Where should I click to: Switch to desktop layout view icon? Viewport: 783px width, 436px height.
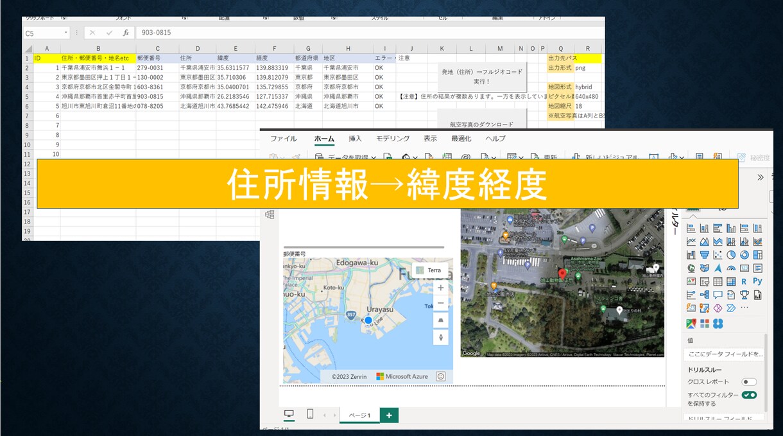pos(289,414)
